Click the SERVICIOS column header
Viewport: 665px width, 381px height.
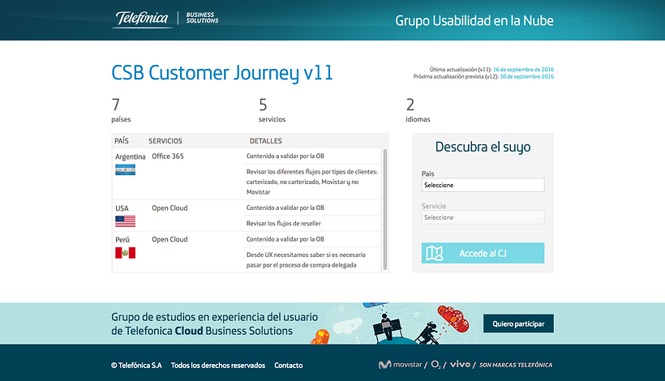165,141
